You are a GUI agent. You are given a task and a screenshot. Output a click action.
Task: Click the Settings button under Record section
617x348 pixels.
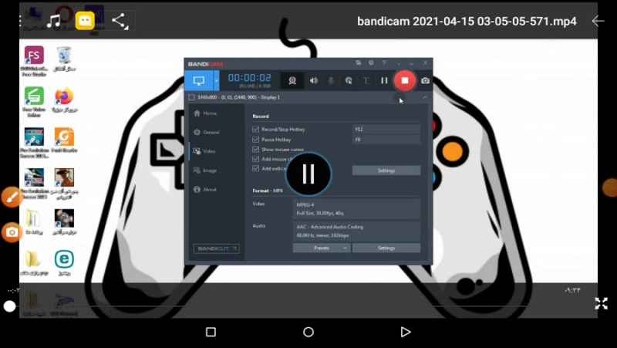386,171
